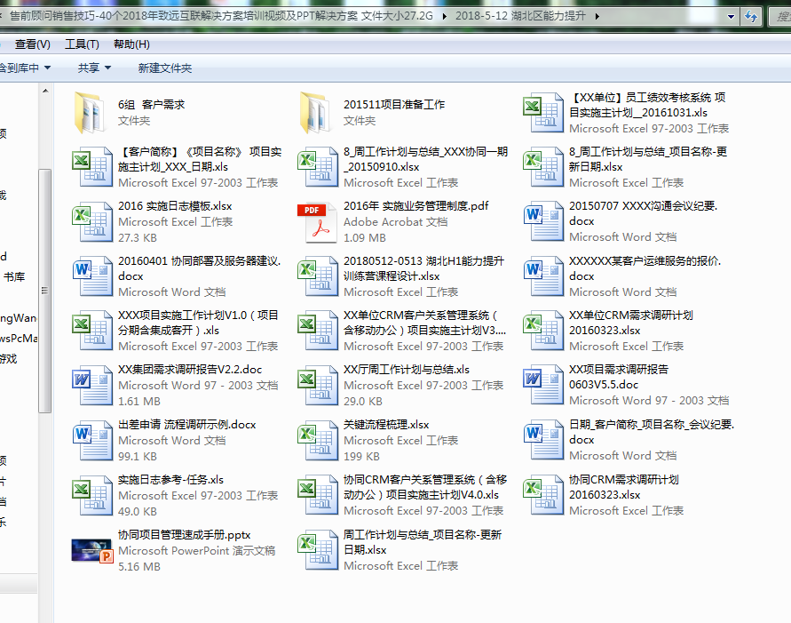The image size is (791, 623).
Task: Open the 帮助(H) menu
Action: 131,44
